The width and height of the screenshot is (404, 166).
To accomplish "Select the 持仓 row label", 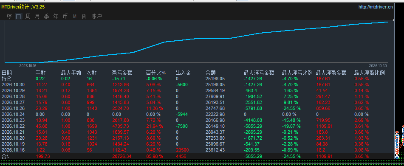I will (7, 79).
